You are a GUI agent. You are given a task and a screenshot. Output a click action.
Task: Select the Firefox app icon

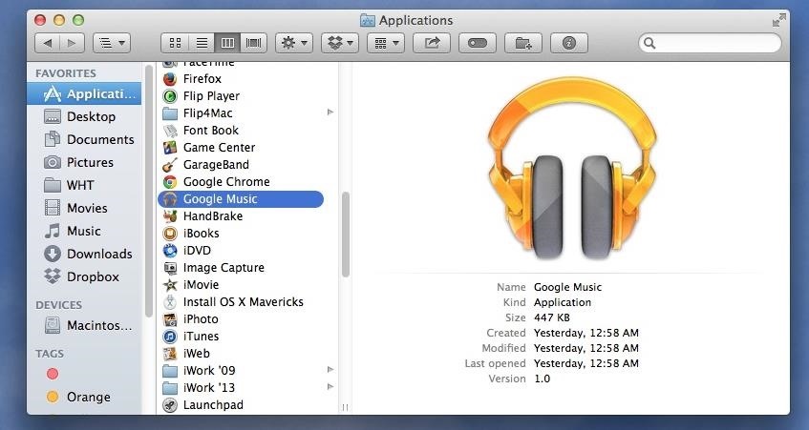(170, 79)
